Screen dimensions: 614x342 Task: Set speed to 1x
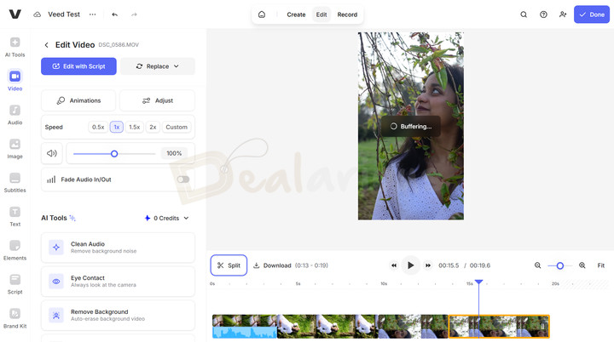point(116,127)
